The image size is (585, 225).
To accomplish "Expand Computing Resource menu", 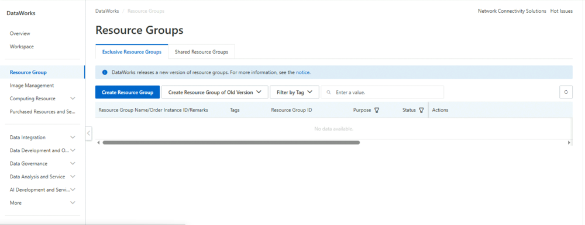I will coord(73,99).
